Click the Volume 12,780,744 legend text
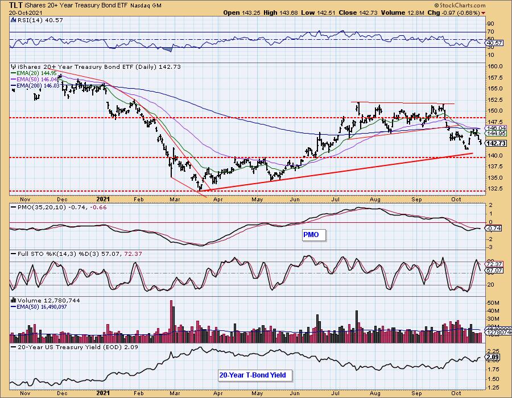Viewport: 512px width, 398px height. [x=49, y=300]
